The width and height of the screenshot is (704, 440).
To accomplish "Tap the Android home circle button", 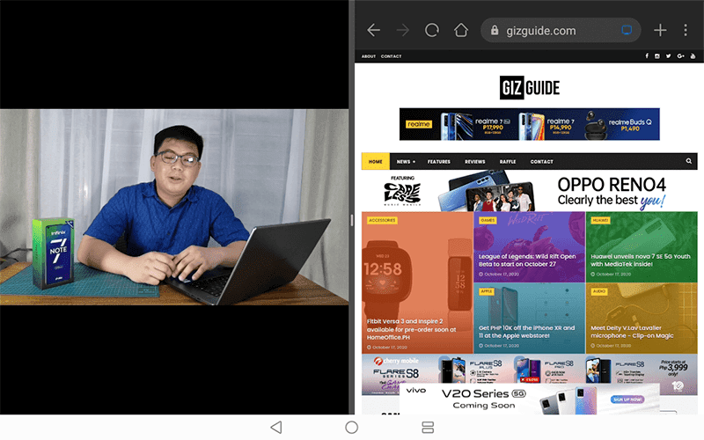I will 351,428.
